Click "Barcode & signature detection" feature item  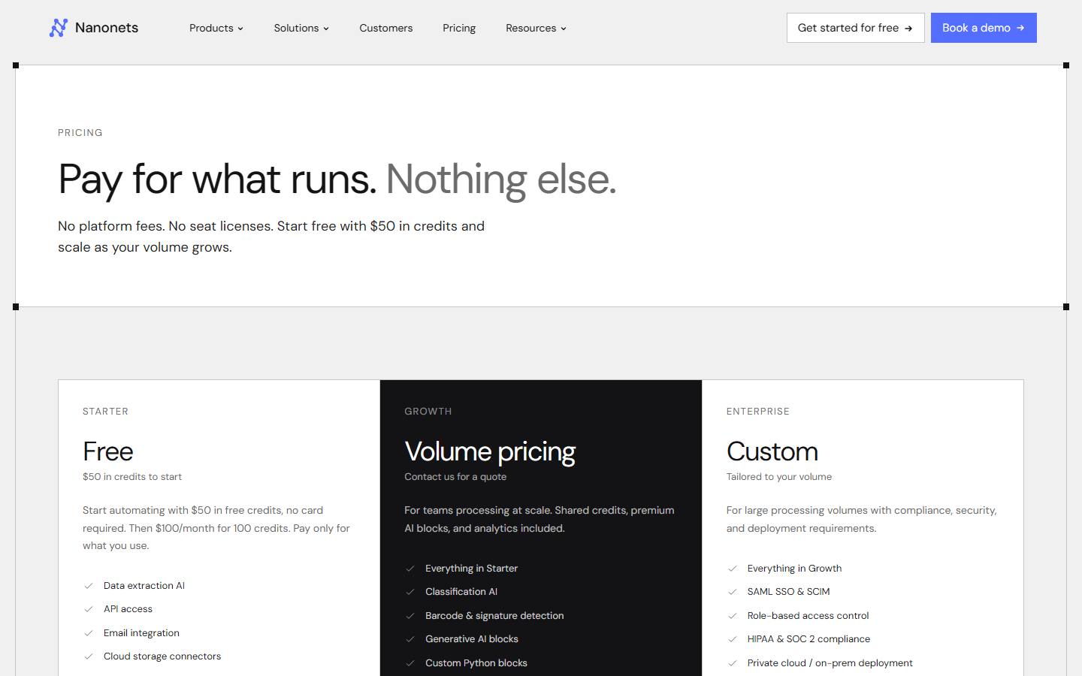(x=494, y=616)
